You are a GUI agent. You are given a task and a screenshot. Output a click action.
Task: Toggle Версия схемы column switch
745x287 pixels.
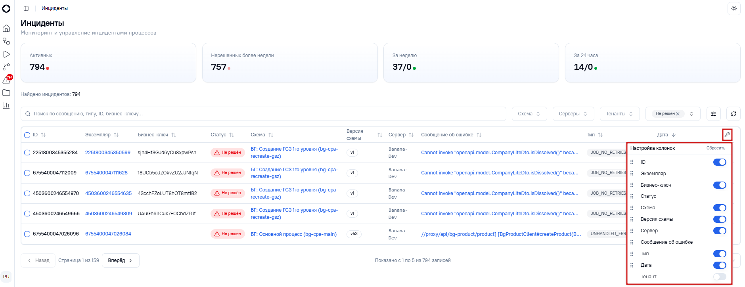720,219
